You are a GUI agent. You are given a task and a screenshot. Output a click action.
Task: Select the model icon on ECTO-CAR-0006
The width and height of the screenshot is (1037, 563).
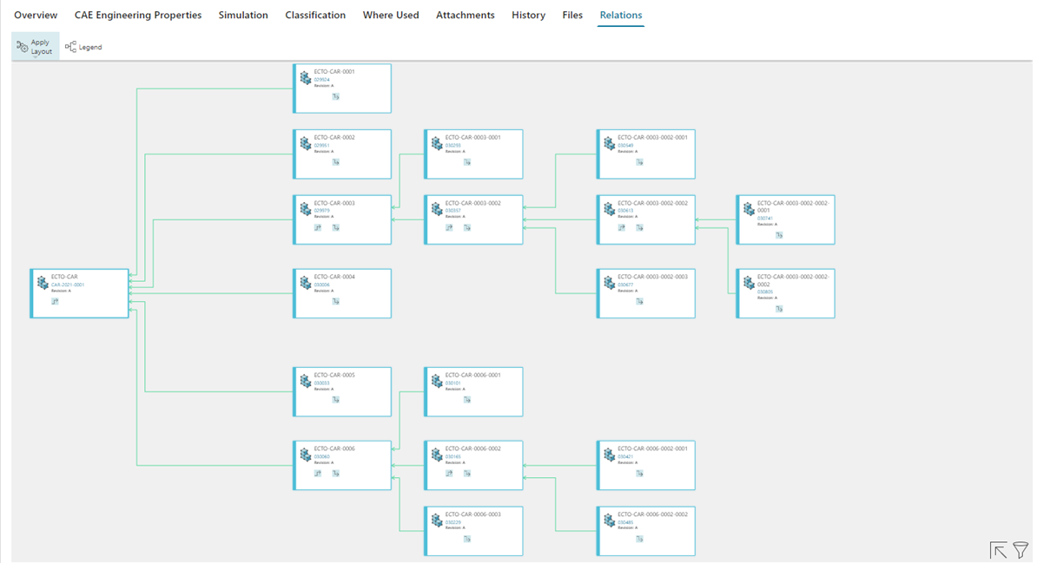pos(306,455)
